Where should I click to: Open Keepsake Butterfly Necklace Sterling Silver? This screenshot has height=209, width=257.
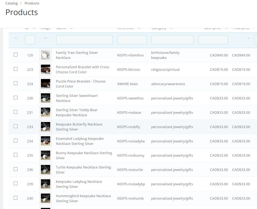(79, 127)
